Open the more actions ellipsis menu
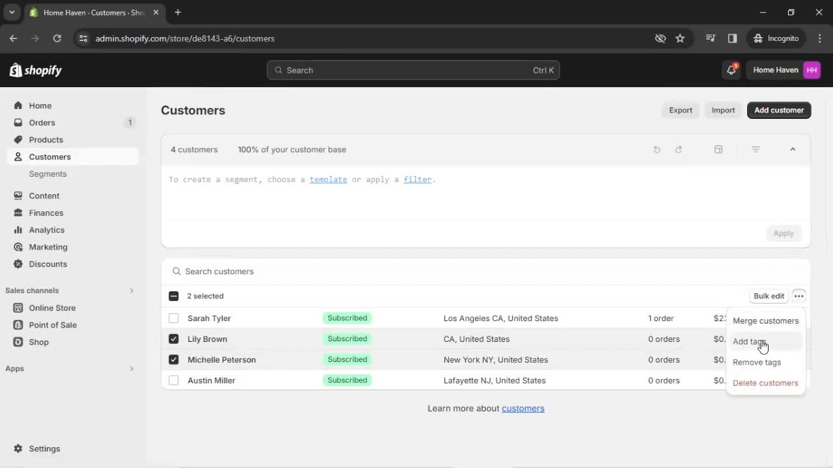 click(x=799, y=296)
